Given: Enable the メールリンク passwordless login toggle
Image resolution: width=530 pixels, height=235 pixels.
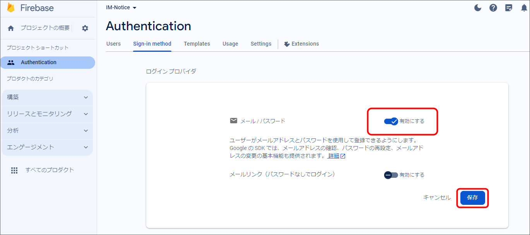Looking at the screenshot, I should click(391, 175).
